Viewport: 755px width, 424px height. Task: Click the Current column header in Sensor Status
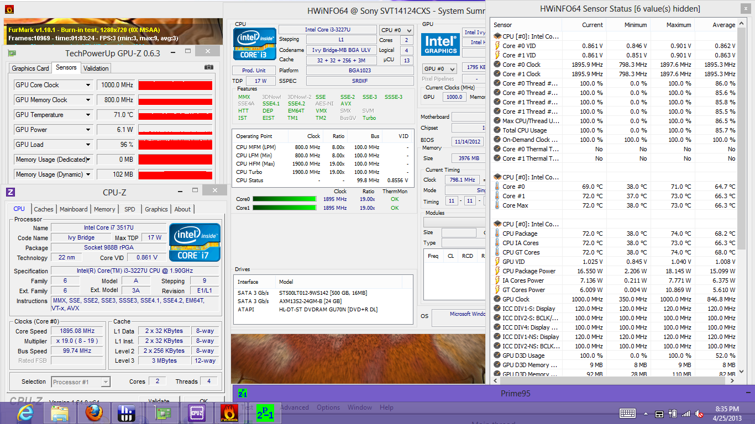[x=593, y=25]
